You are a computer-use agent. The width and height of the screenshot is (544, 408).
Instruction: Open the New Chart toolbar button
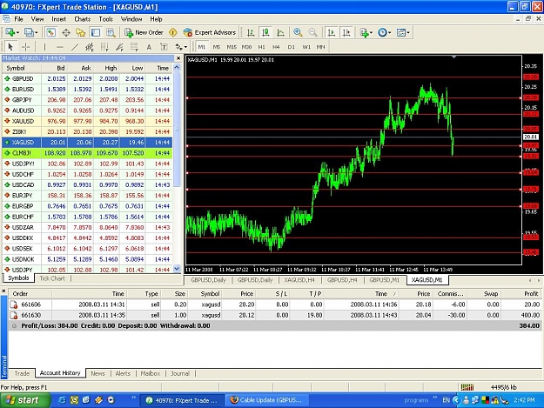point(12,32)
